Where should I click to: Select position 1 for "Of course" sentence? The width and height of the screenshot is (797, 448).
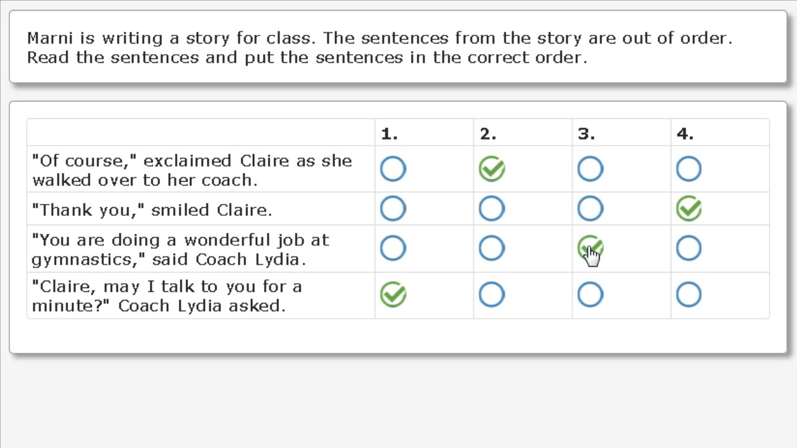(393, 169)
